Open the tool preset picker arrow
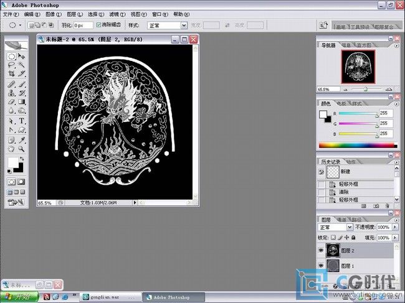 tap(20, 26)
